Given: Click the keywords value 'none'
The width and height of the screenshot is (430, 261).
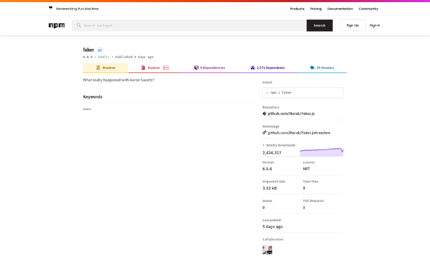Looking at the screenshot, I should point(87,109).
